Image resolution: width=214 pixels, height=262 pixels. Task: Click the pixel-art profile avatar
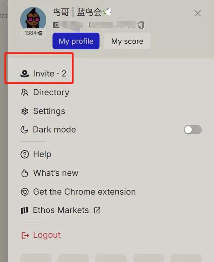click(33, 18)
